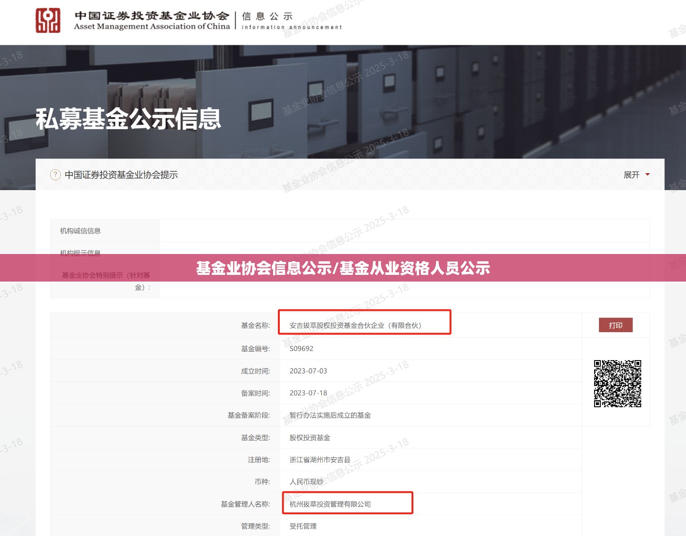Image resolution: width=686 pixels, height=536 pixels.
Task: Expand the 展开 dropdown in the notice bar
Action: pos(637,175)
